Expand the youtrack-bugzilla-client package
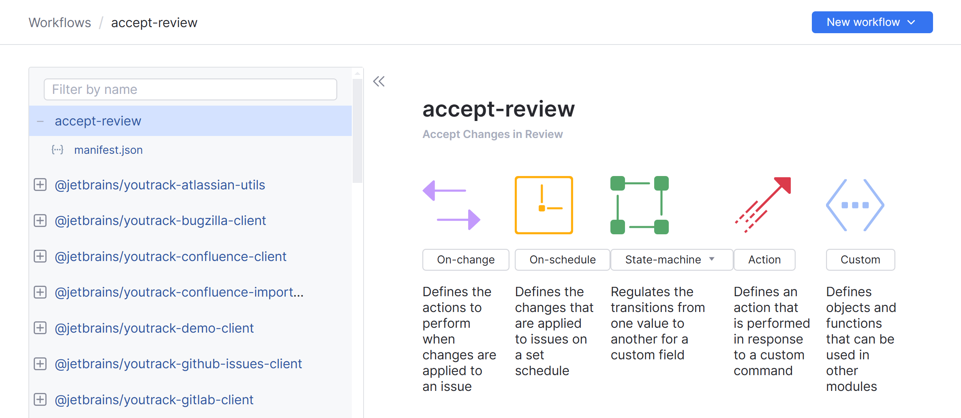 pyautogui.click(x=40, y=221)
